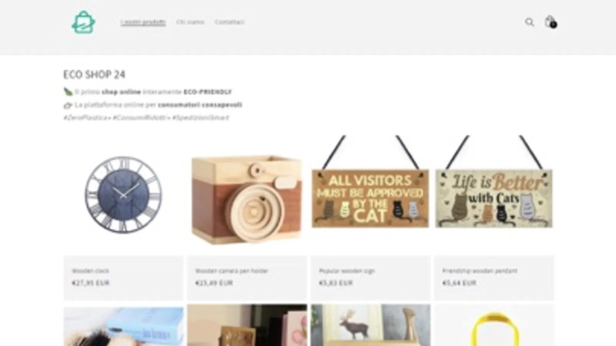Open the "All visitors must be approved" sign image
Viewport: 616px width, 346px height.
(x=371, y=195)
